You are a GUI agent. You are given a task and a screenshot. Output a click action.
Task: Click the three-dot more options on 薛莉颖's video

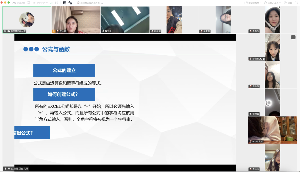[x=293, y=37]
